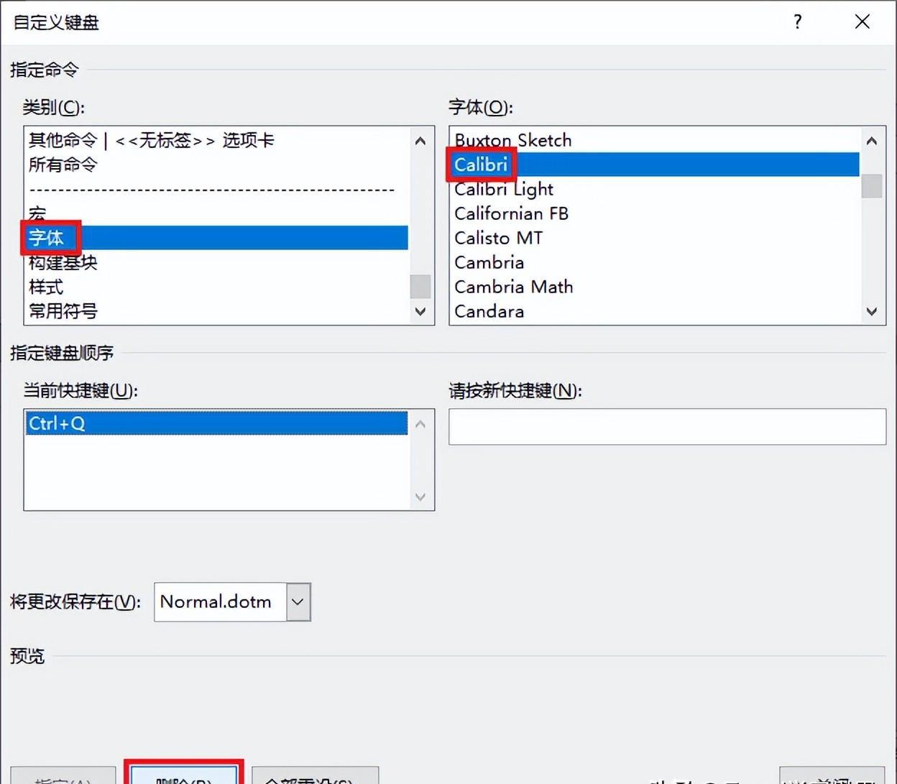Select the Ctrl+Q current shortcut
The image size is (897, 784).
(216, 423)
